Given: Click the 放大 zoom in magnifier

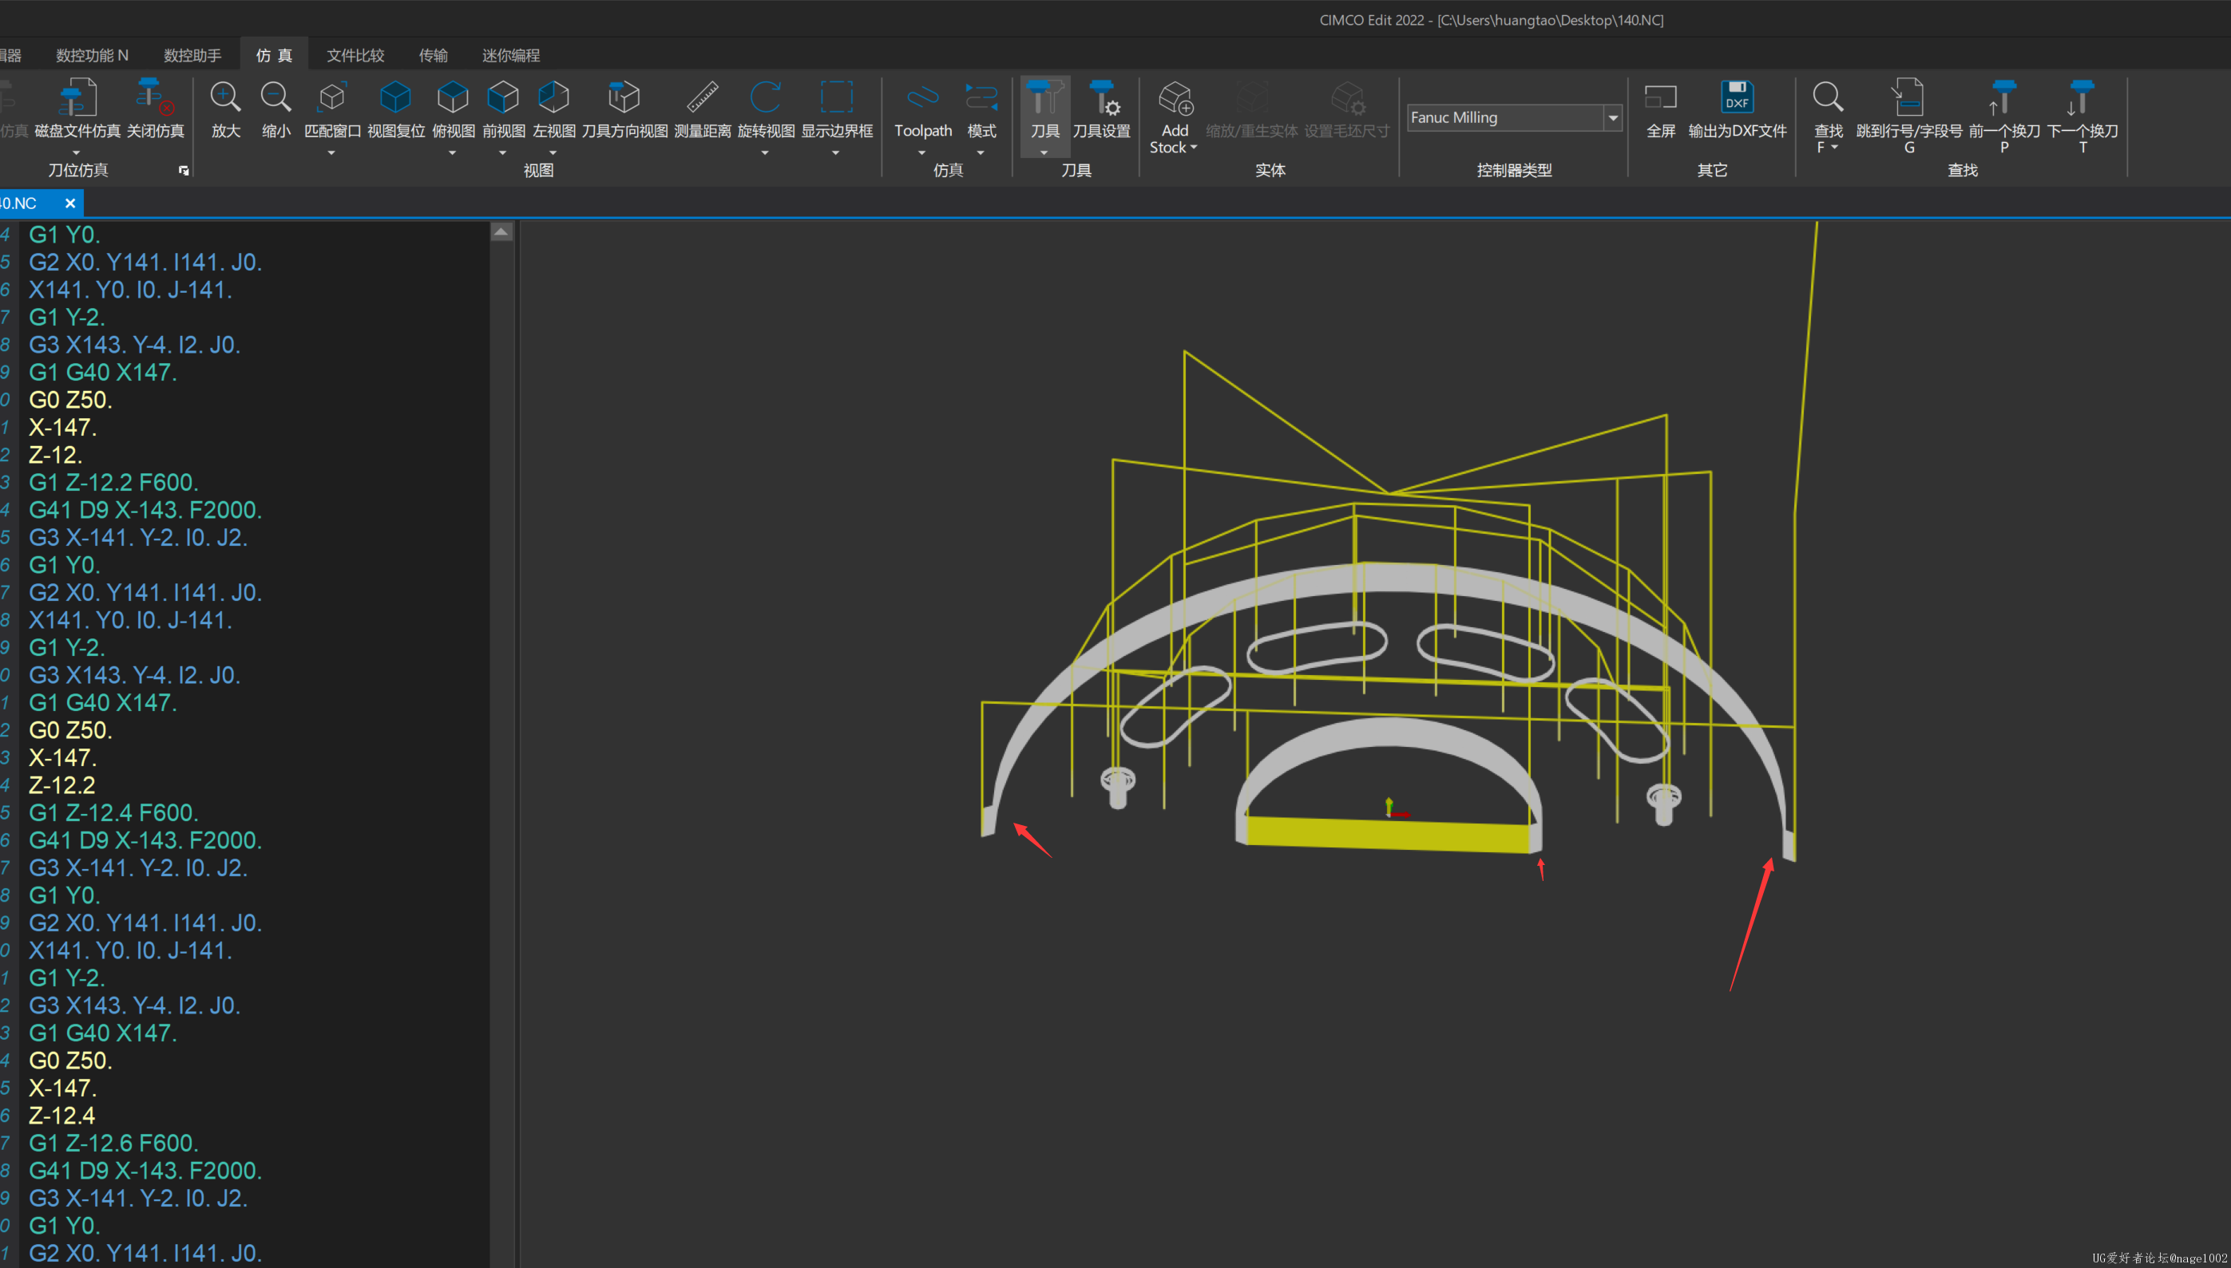Looking at the screenshot, I should pos(226,97).
